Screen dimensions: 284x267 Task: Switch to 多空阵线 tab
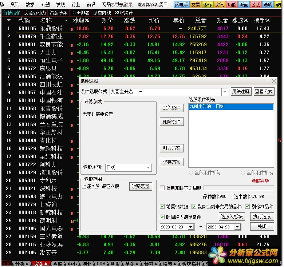102,13
